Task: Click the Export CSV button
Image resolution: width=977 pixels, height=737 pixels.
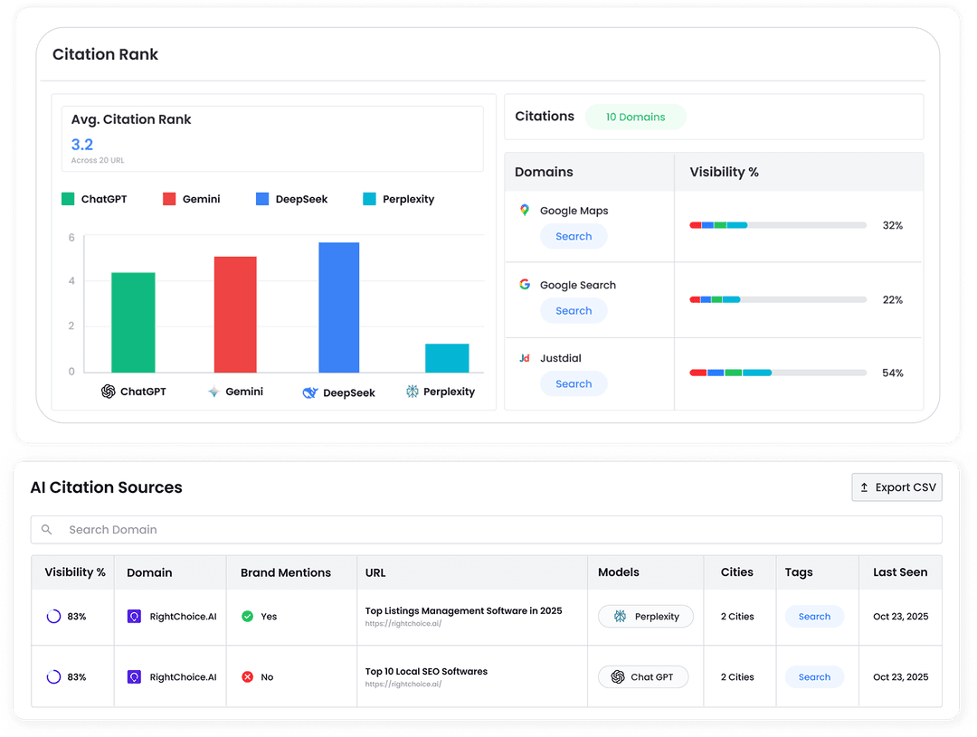Action: (896, 487)
